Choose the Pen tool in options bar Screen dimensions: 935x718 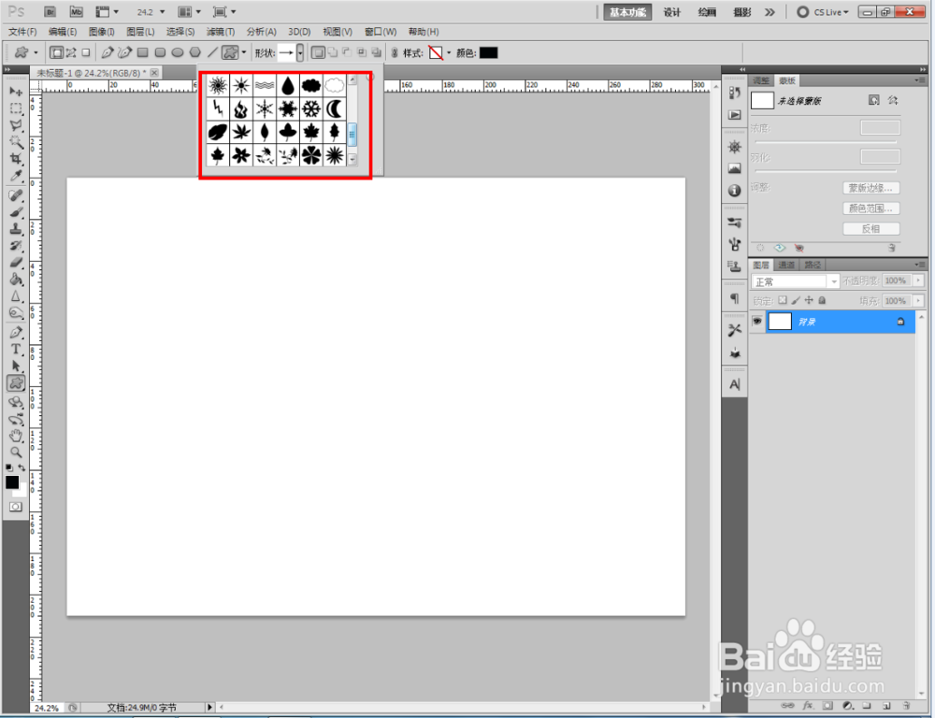[108, 52]
